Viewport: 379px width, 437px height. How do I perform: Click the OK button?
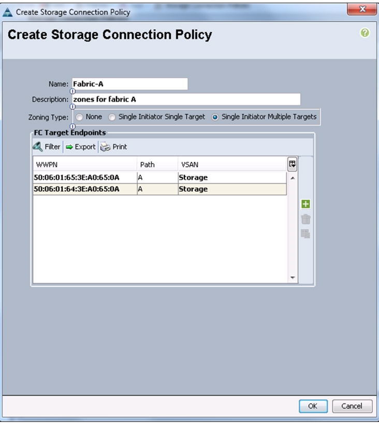tap(313, 406)
